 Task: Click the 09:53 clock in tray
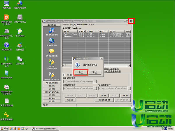point(171,129)
